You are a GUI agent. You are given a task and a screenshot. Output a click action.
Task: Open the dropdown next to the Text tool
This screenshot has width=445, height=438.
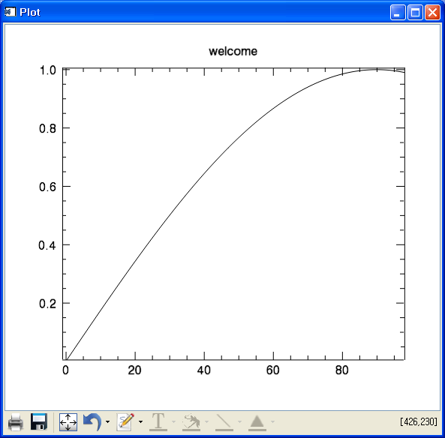pyautogui.click(x=173, y=421)
